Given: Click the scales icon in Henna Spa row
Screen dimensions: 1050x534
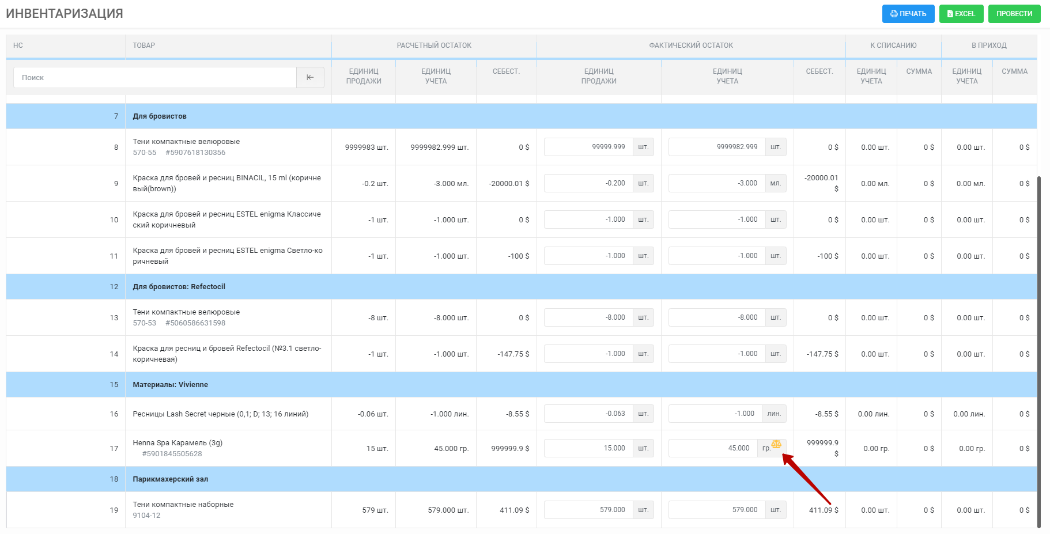Looking at the screenshot, I should click(x=776, y=444).
